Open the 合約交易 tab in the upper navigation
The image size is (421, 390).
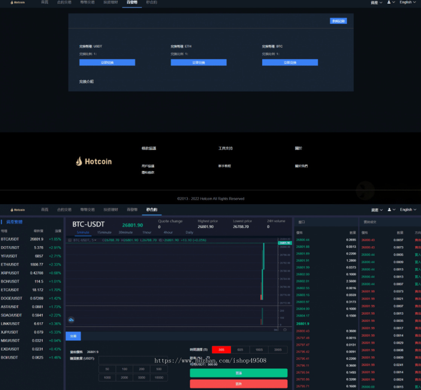[64, 2]
